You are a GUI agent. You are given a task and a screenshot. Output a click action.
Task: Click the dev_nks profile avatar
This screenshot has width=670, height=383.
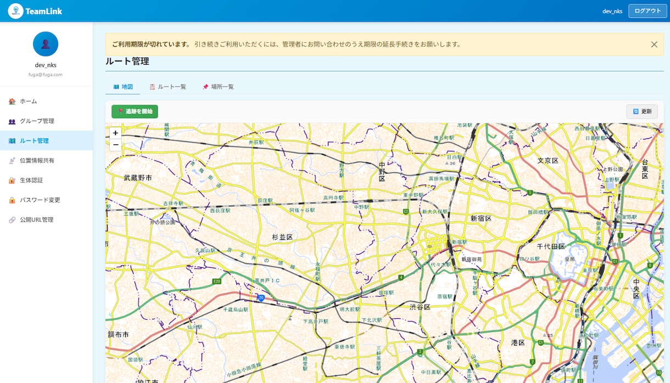(x=46, y=44)
